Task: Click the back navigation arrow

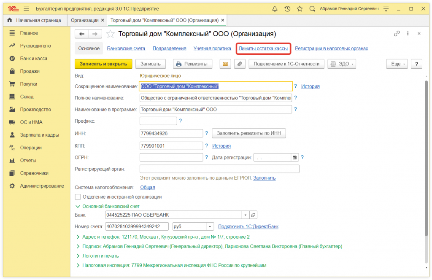Action: 82,34
